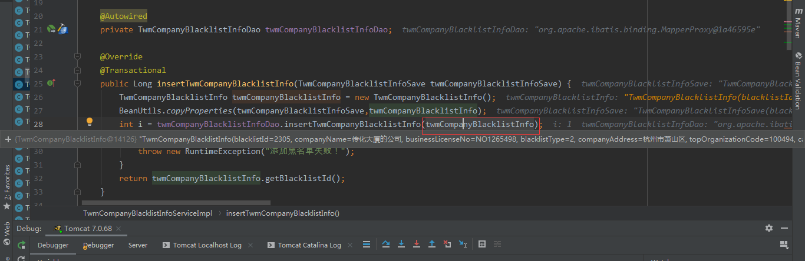Collapse the @Override annotation fold on line 23

pos(77,57)
